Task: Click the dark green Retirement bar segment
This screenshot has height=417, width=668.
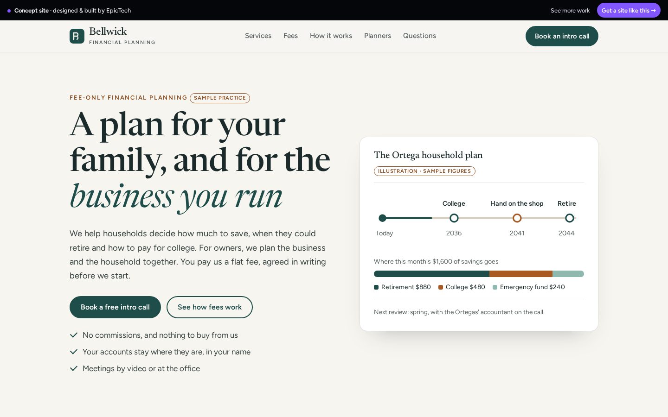Action: click(431, 274)
